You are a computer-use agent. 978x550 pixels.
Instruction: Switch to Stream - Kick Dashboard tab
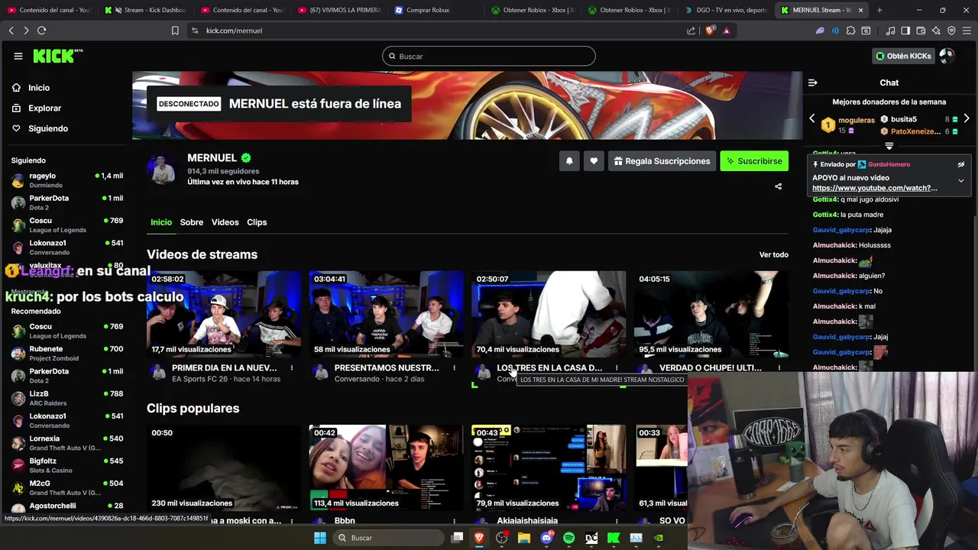click(x=147, y=10)
